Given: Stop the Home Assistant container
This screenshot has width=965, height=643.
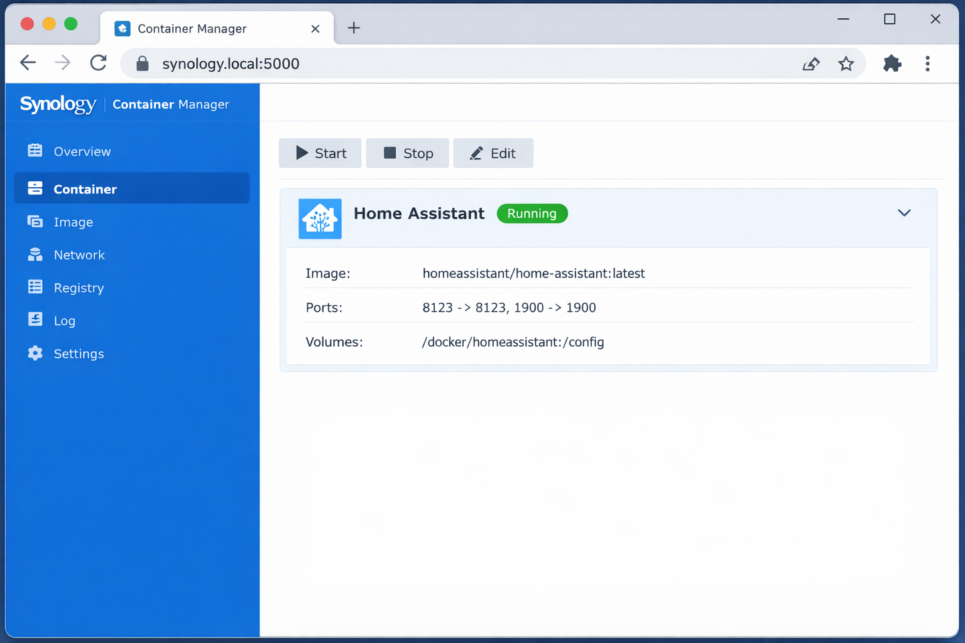Looking at the screenshot, I should [407, 153].
